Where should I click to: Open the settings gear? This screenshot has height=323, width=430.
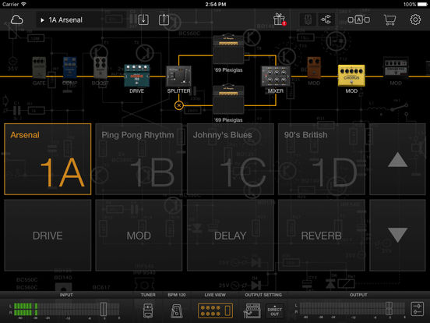point(415,20)
